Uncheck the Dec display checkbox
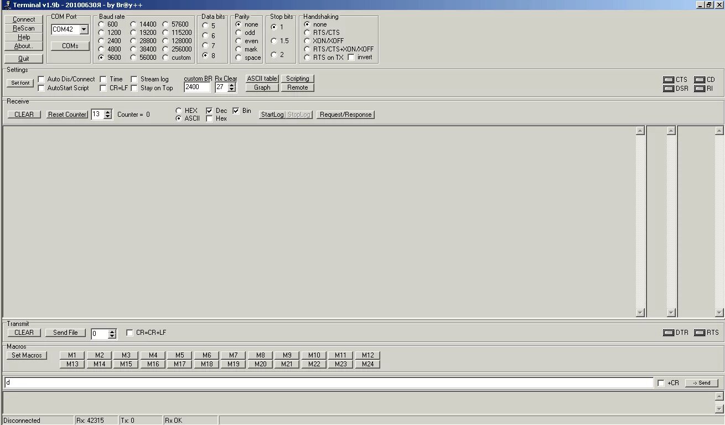725x425 pixels. click(x=209, y=111)
